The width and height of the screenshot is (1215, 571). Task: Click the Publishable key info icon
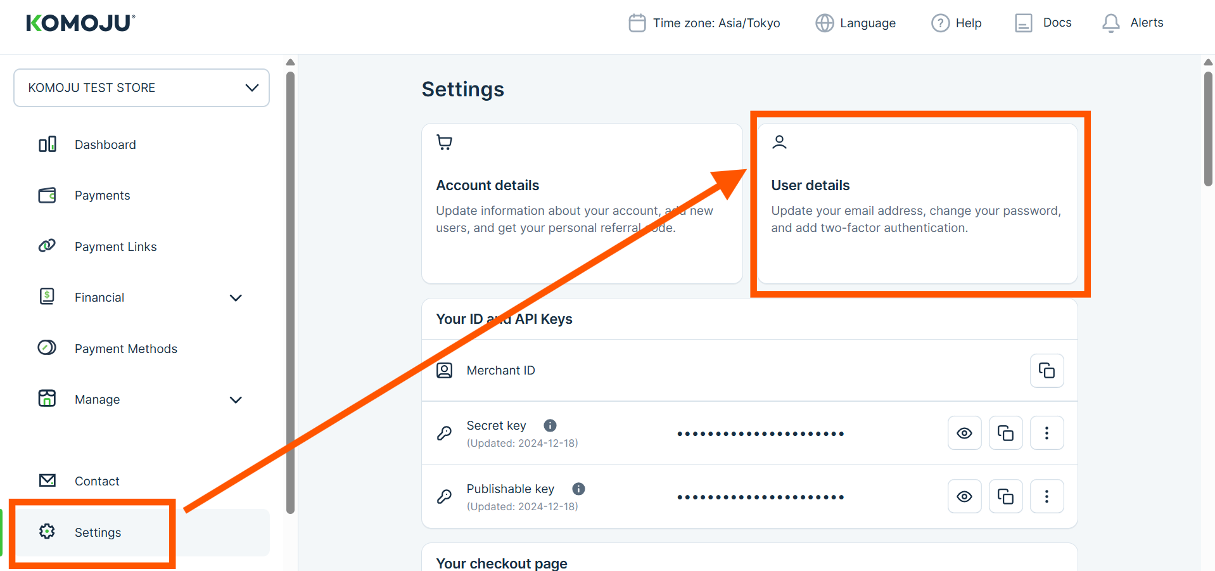pyautogui.click(x=578, y=489)
